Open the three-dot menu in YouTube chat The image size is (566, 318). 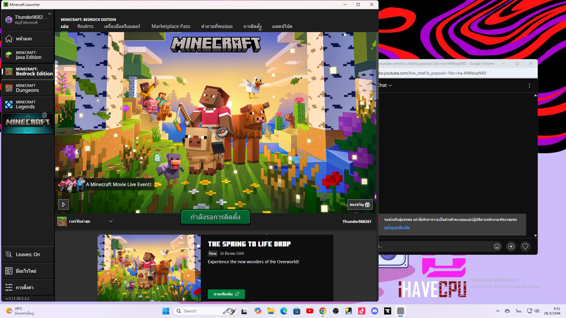coord(529,85)
